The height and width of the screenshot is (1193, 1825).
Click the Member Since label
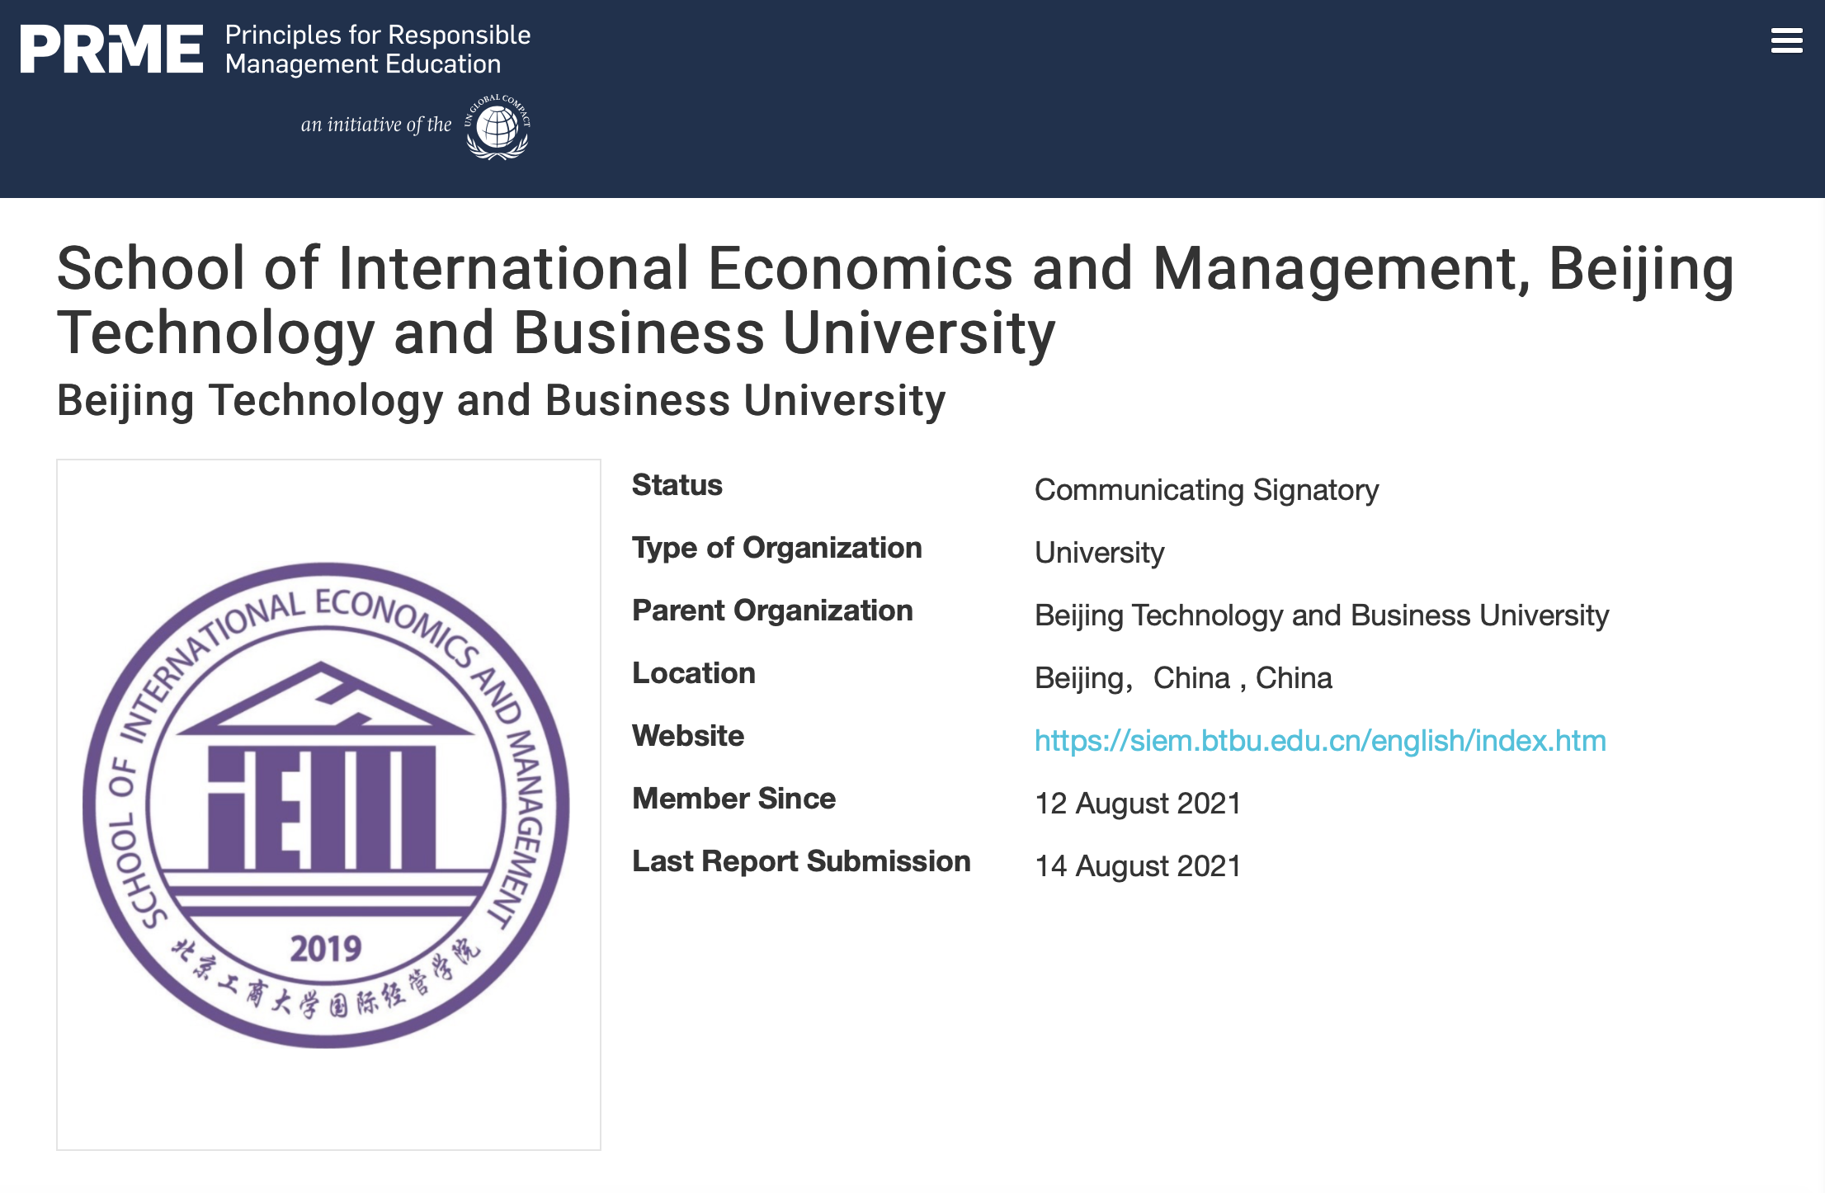[x=733, y=799]
